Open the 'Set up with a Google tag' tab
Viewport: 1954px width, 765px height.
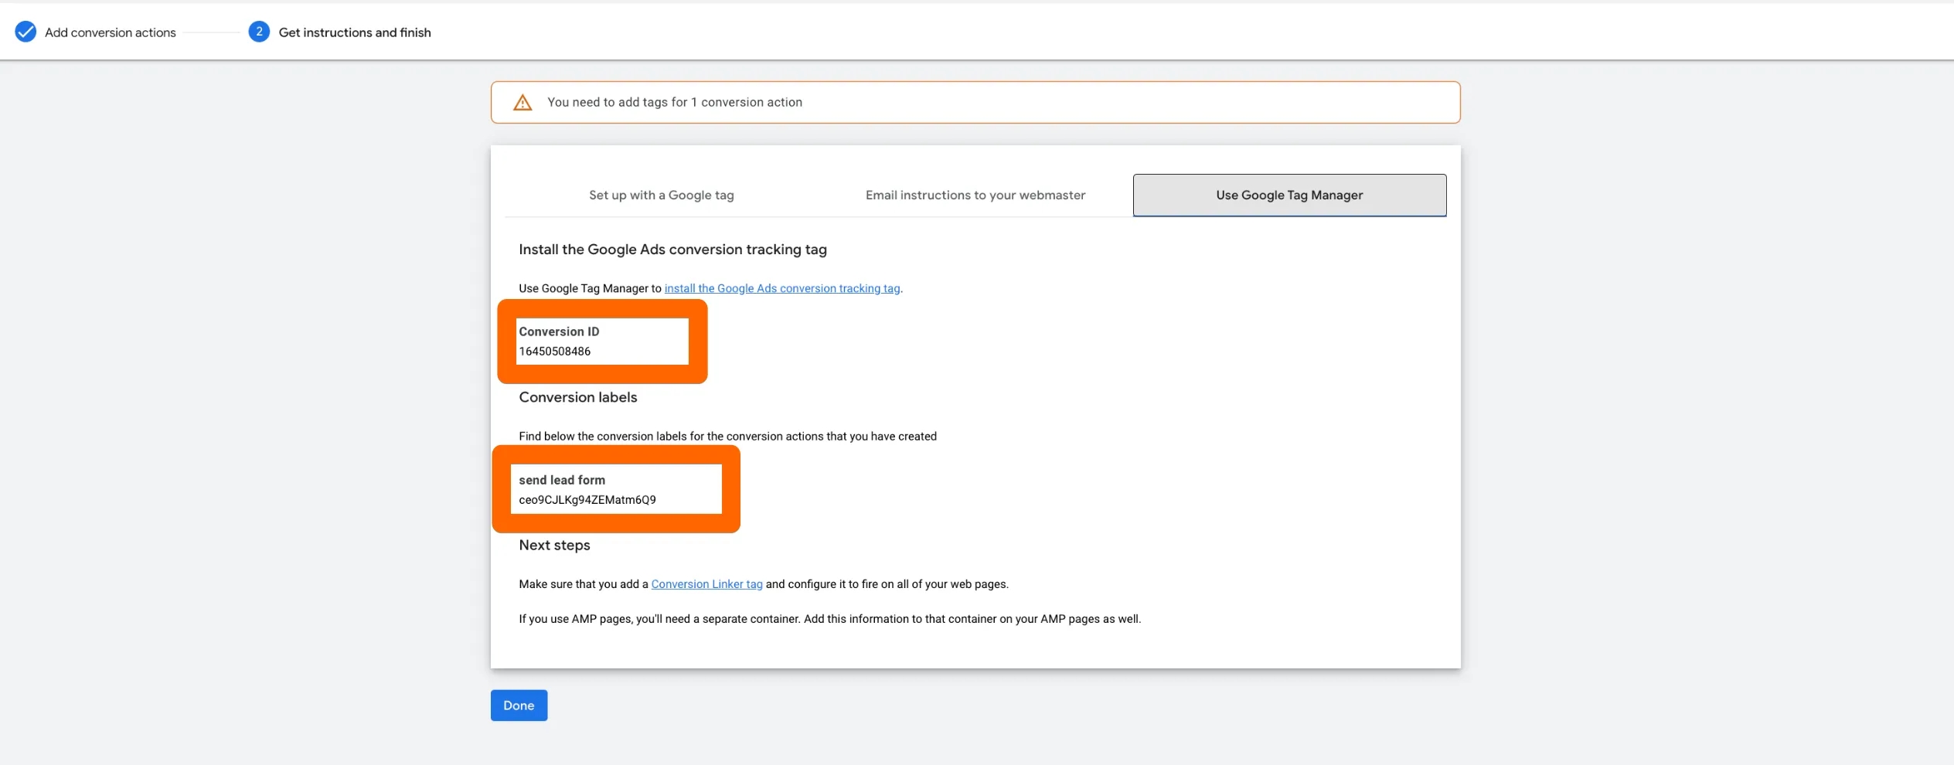click(x=662, y=195)
